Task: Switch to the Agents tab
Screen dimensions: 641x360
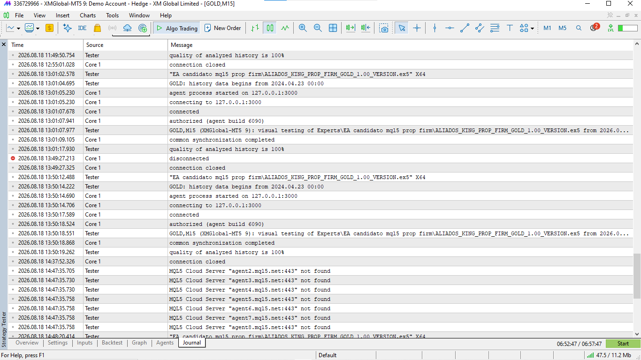Action: [x=165, y=343]
